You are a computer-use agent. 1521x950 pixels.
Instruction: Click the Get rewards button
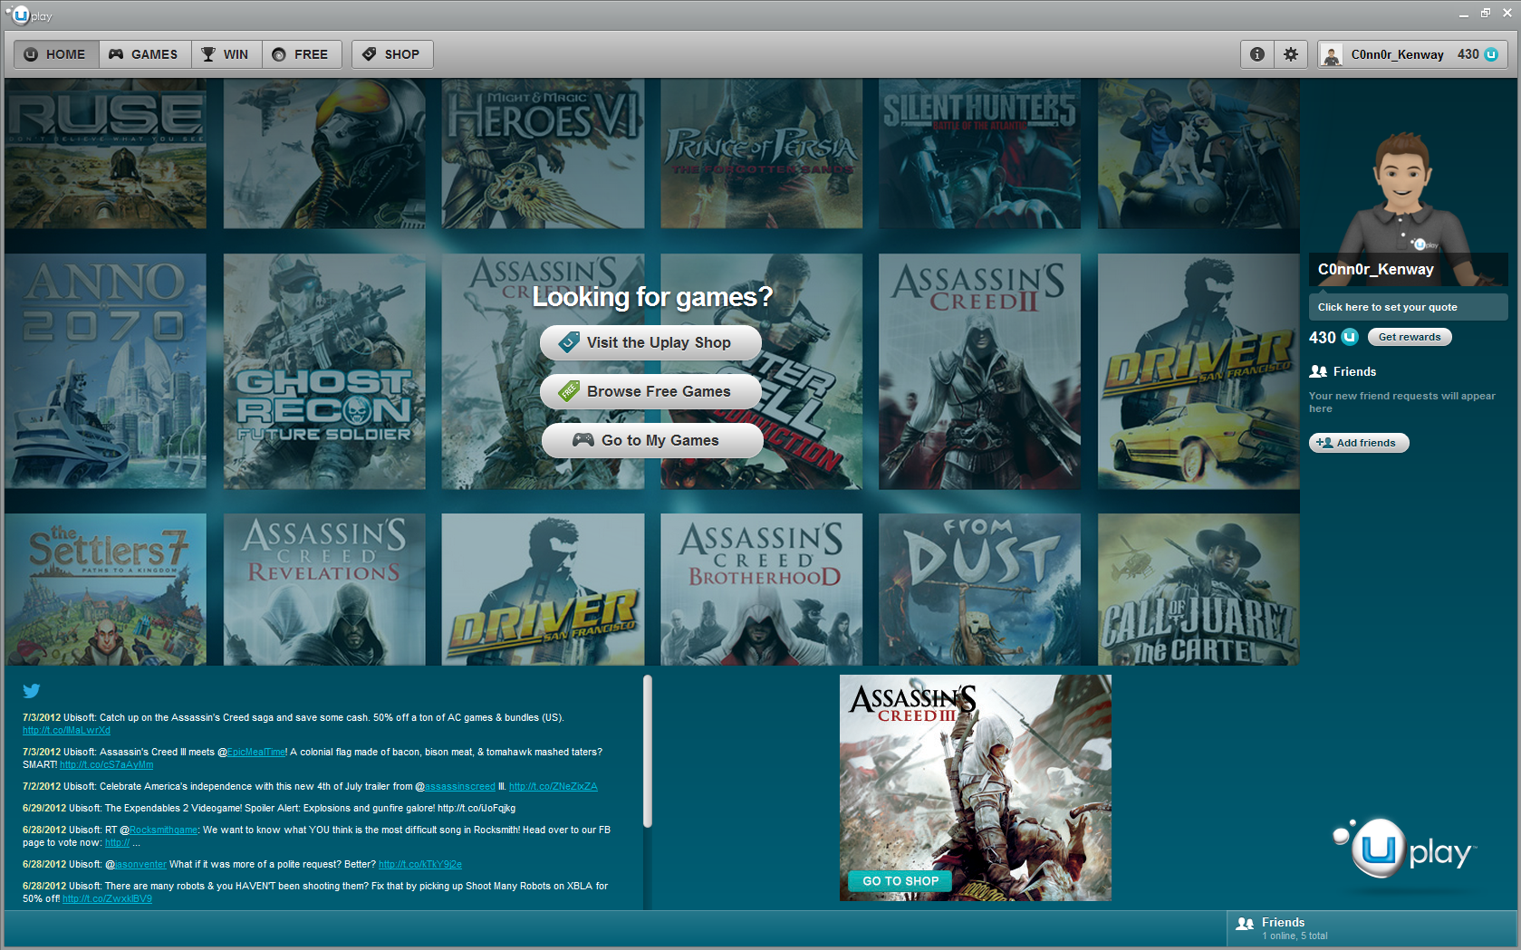point(1409,336)
